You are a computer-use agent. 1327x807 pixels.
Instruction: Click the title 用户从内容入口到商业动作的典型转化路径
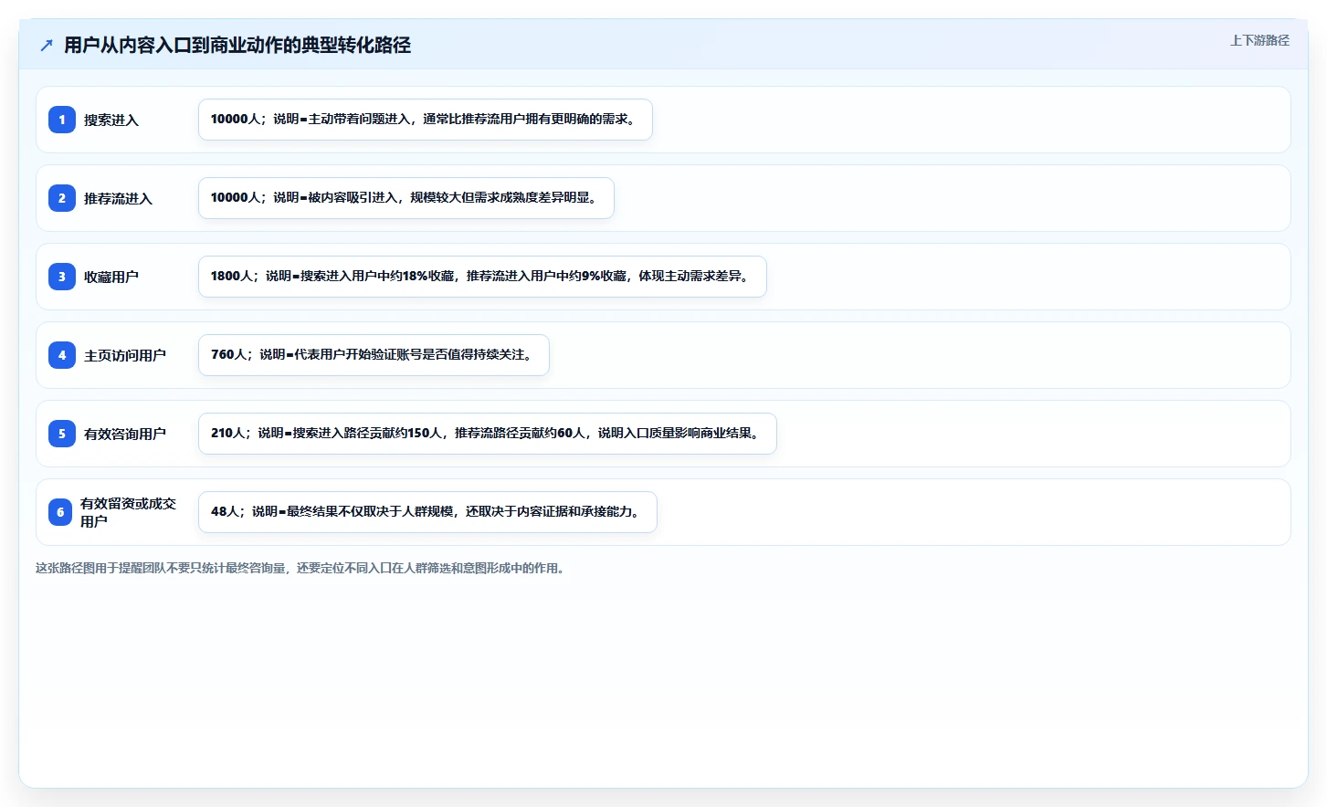pyautogui.click(x=237, y=45)
